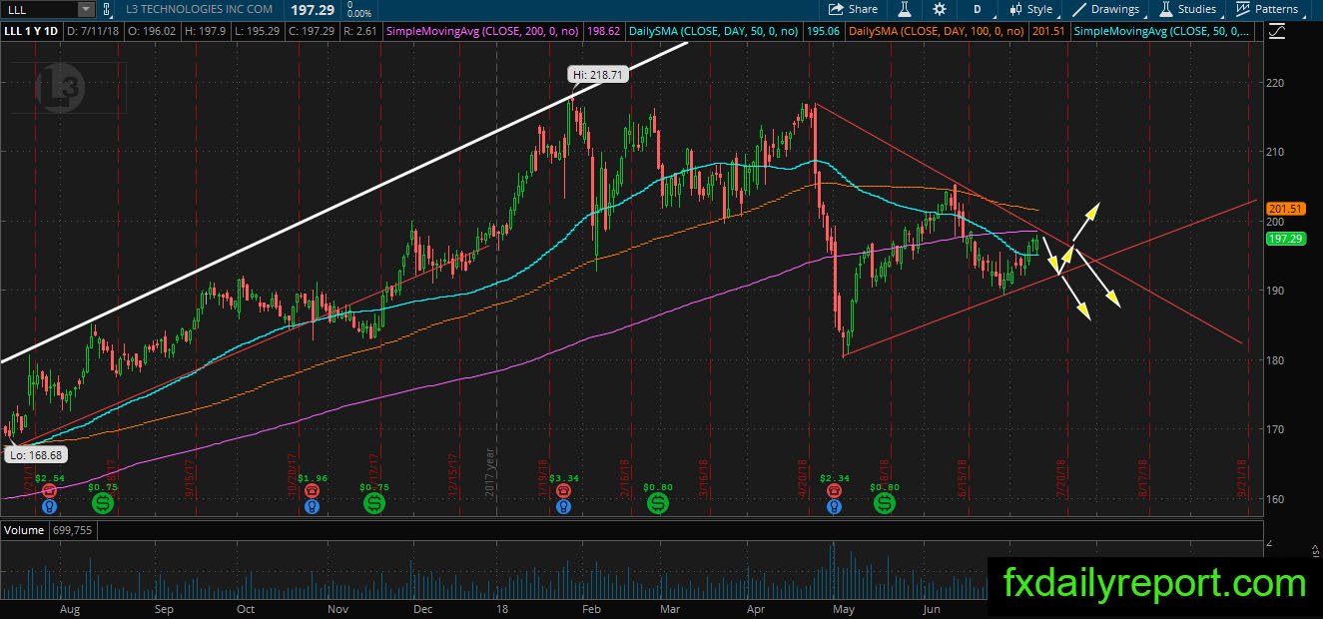Viewport: 1323px width, 619px height.
Task: Click the Aug label on the time axis
Action: coord(70,608)
